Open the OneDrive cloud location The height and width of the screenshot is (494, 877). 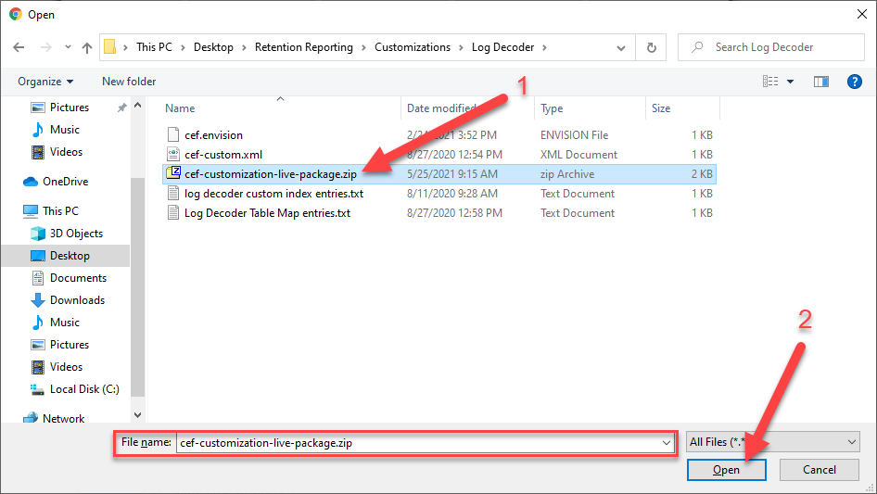65,182
